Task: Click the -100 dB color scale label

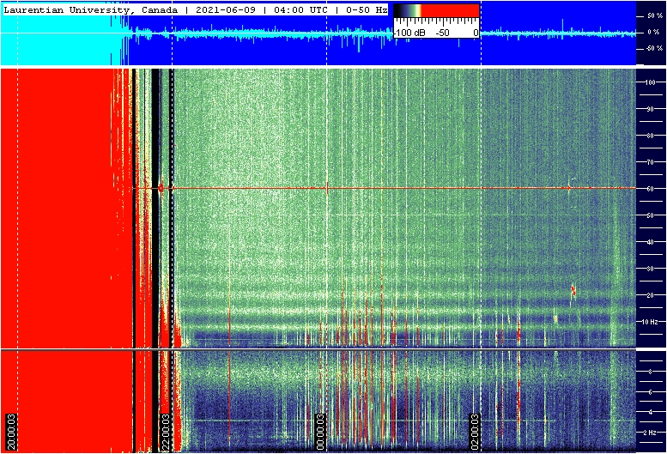Action: tap(409, 33)
